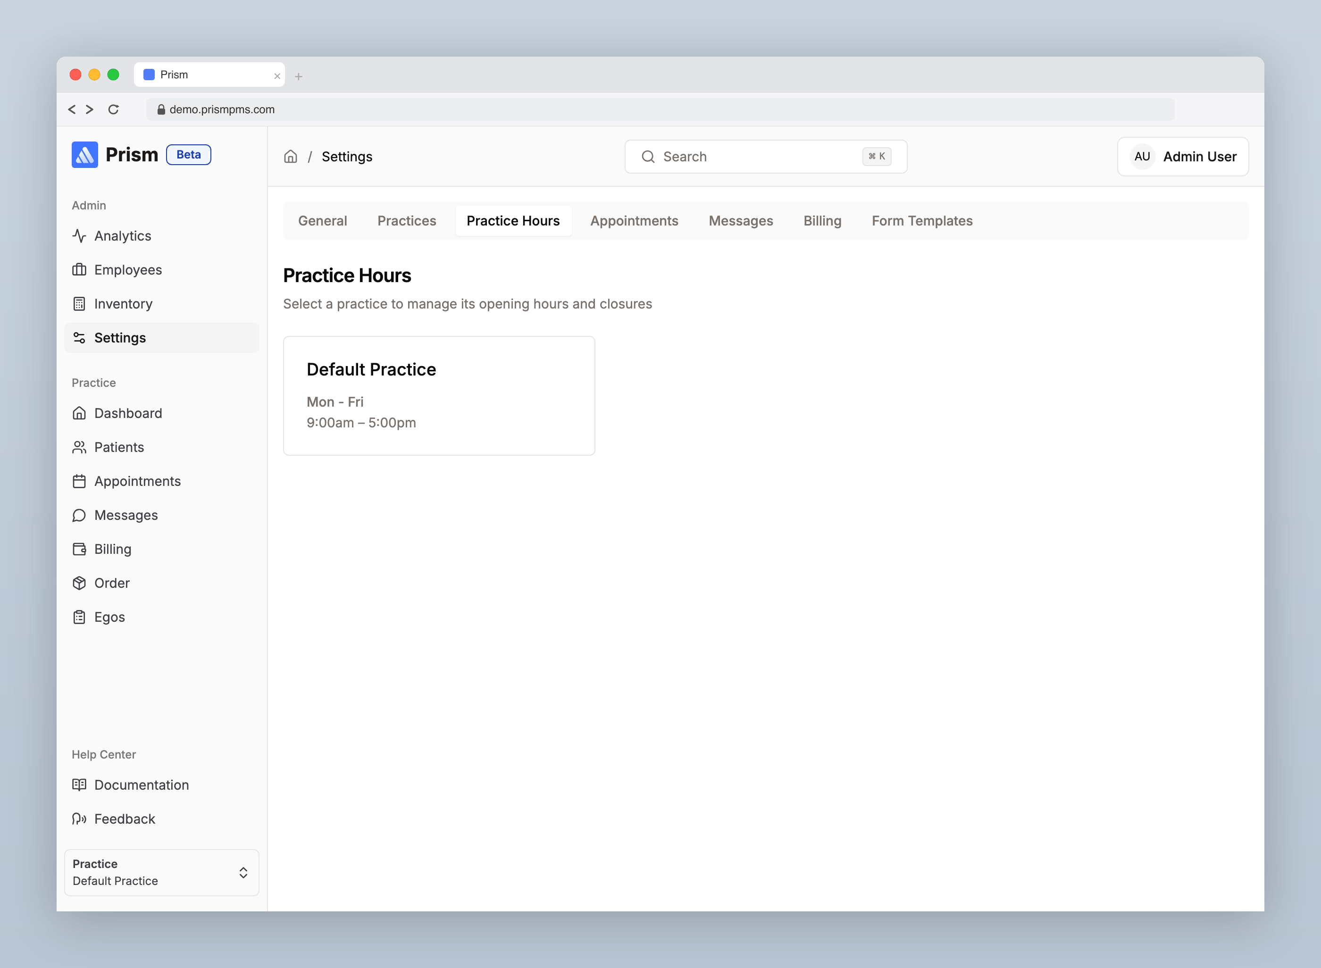Click the Patients people icon
The width and height of the screenshot is (1321, 968).
pos(79,447)
